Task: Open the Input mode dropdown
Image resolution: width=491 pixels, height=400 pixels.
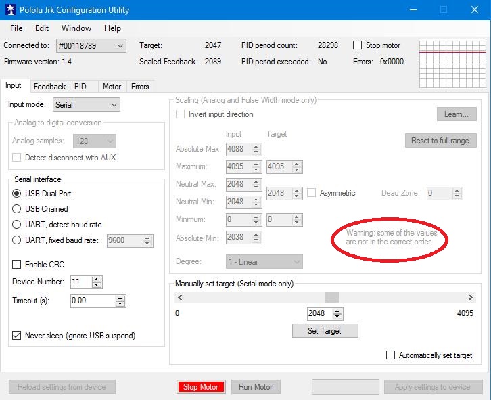Action: pos(86,105)
